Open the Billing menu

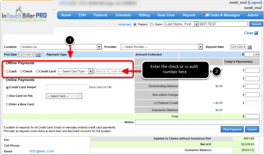tap(144, 15)
